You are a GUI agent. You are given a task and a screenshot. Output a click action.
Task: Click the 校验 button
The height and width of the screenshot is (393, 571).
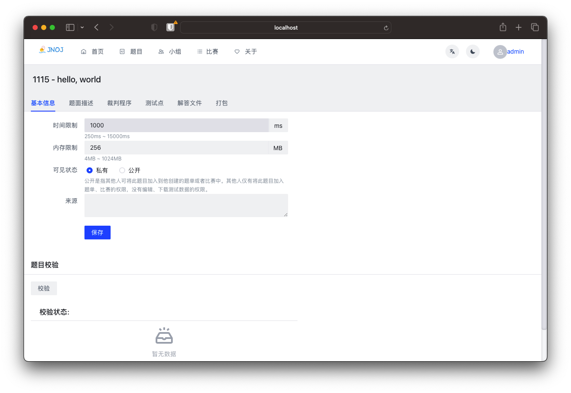44,288
